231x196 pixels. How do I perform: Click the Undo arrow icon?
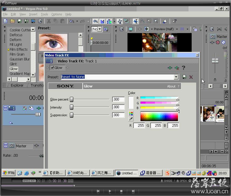pos(72,21)
